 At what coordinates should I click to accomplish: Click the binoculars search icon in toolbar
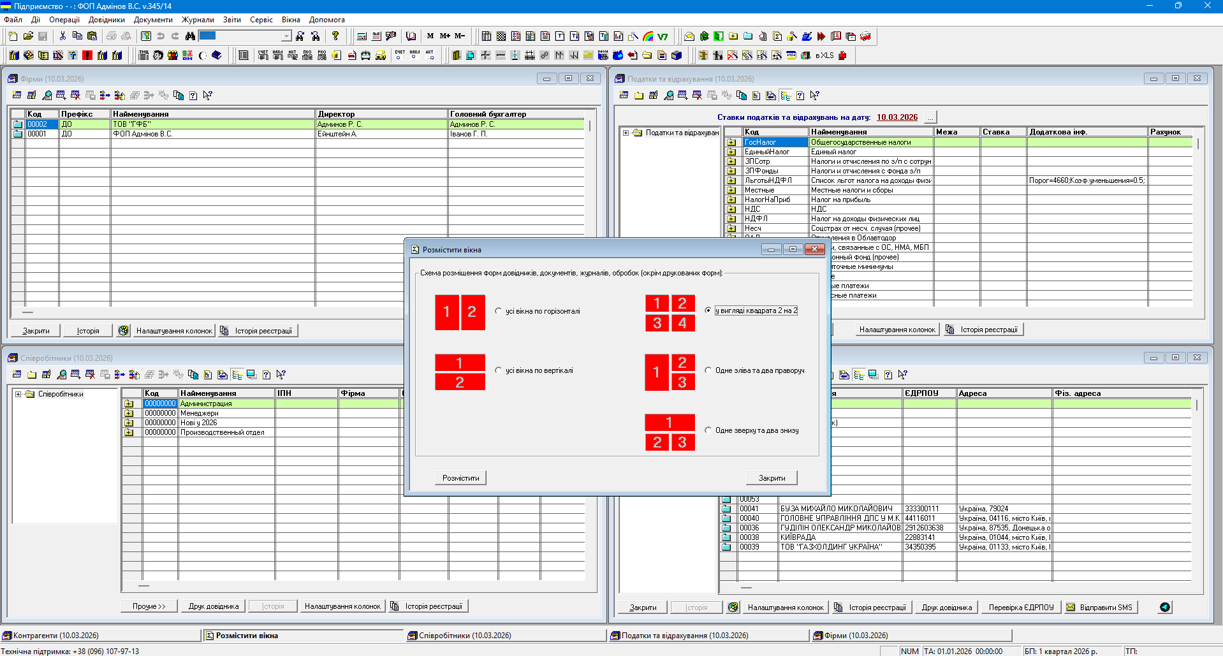[190, 36]
